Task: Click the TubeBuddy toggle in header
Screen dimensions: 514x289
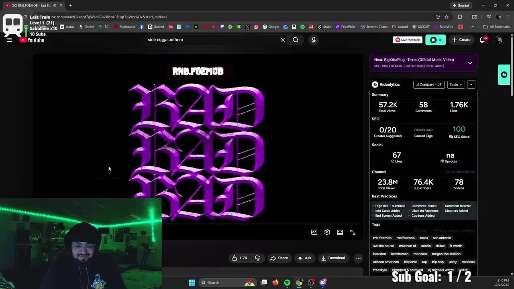Action: click(436, 40)
